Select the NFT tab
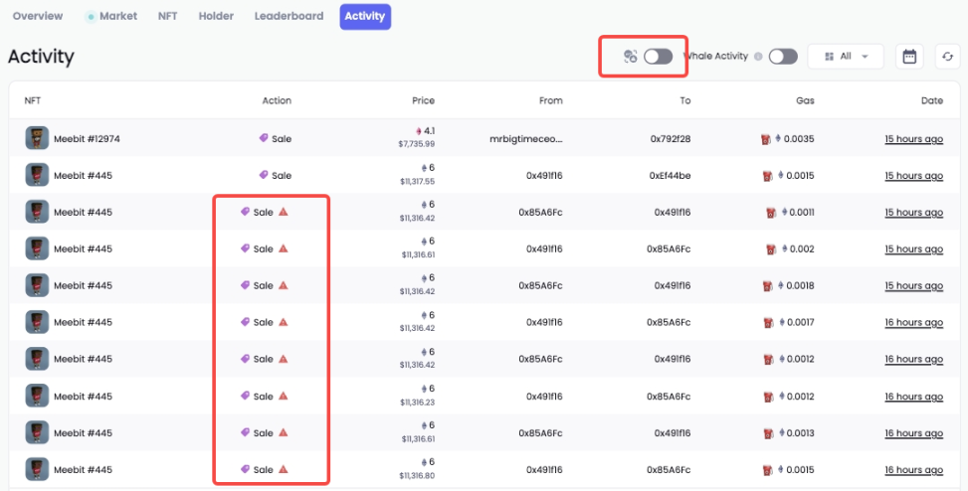The height and width of the screenshot is (491, 968). point(168,17)
